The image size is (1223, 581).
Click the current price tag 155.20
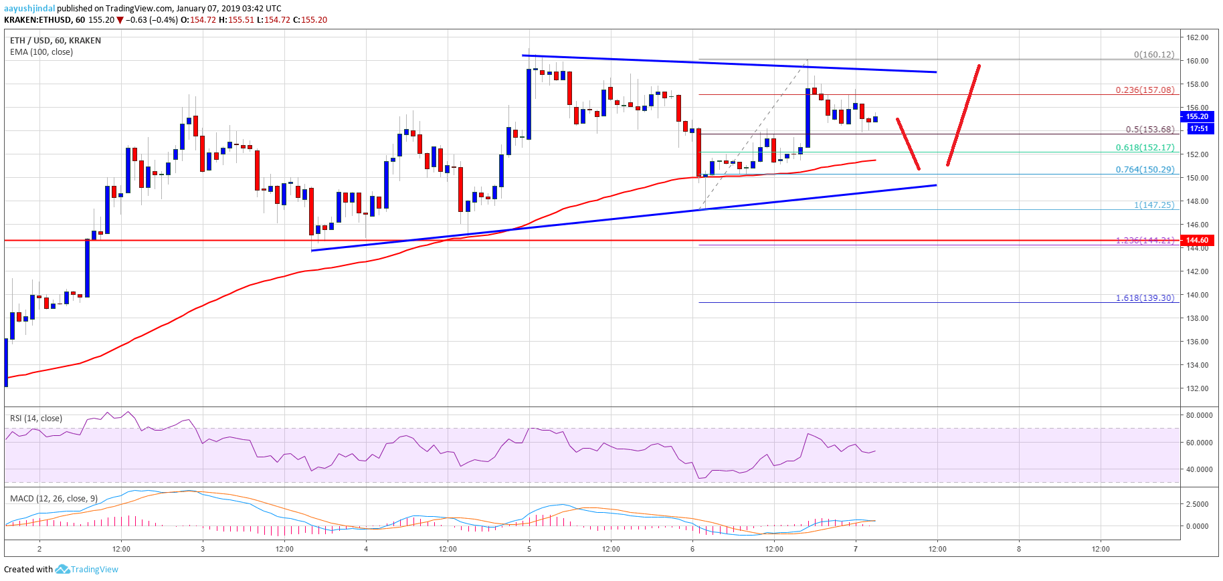[1198, 116]
